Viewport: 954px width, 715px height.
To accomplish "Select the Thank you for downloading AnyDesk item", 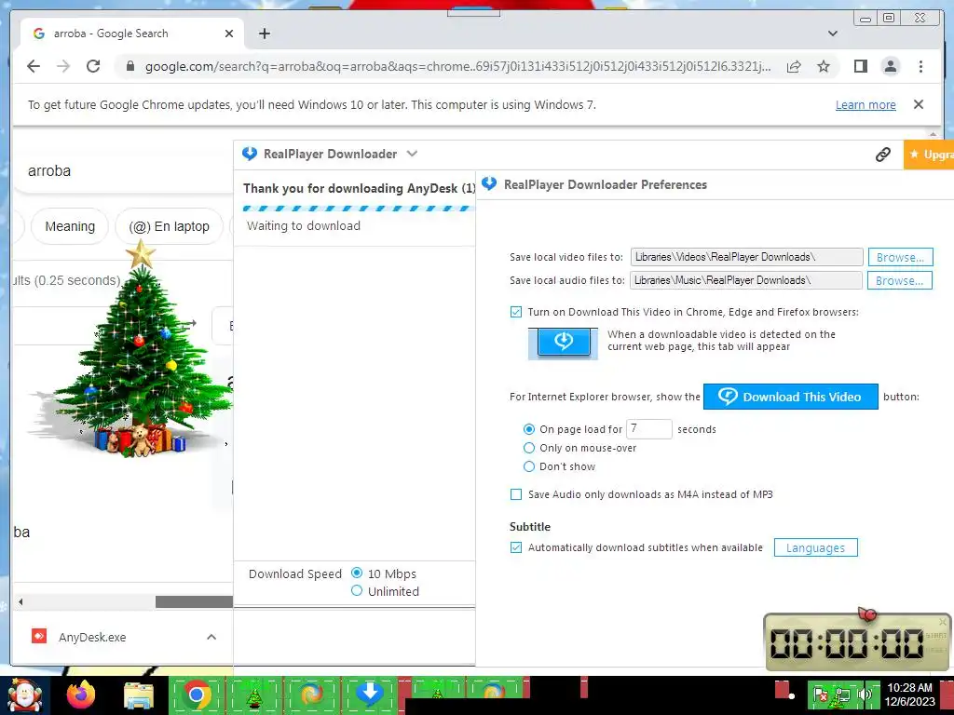I will click(x=359, y=188).
